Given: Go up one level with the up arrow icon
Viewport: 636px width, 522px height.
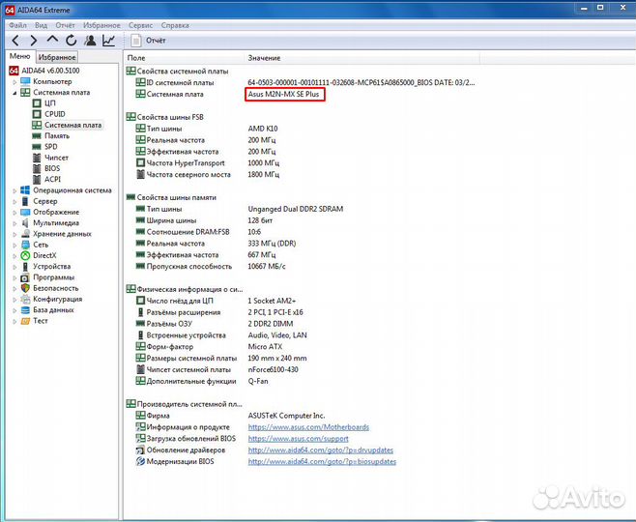Looking at the screenshot, I should pos(52,40).
